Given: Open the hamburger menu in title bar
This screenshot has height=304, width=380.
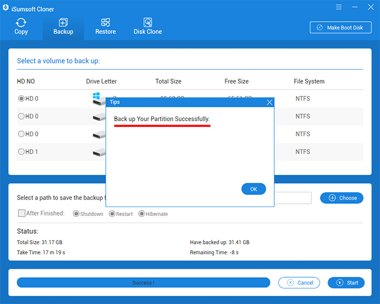Looking at the screenshot, I should (339, 7).
